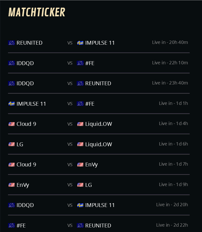Open EnVy team in EnVy vs LG match
The height and width of the screenshot is (232, 202).
[23, 185]
